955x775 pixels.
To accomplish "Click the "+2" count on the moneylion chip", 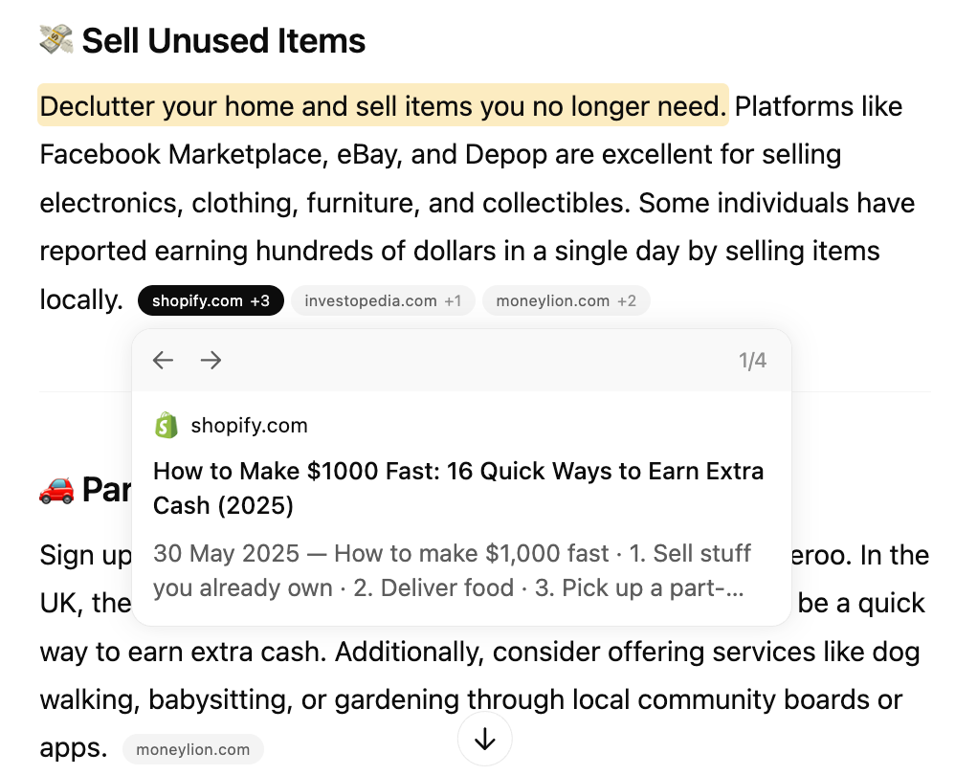I will (x=627, y=300).
